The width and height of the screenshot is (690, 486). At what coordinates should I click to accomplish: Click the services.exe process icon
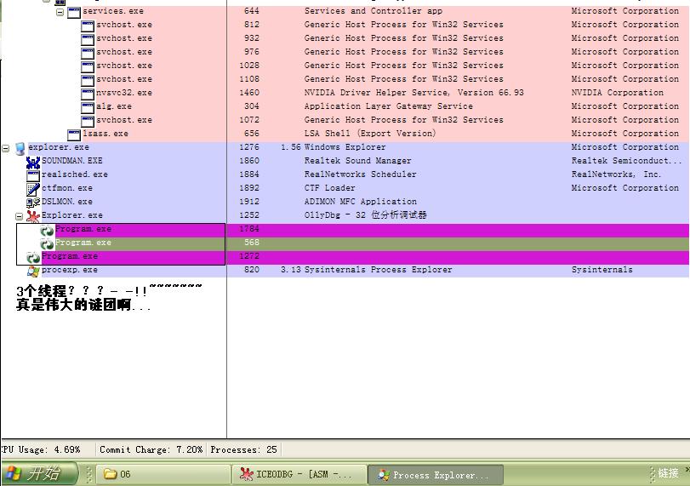[74, 12]
